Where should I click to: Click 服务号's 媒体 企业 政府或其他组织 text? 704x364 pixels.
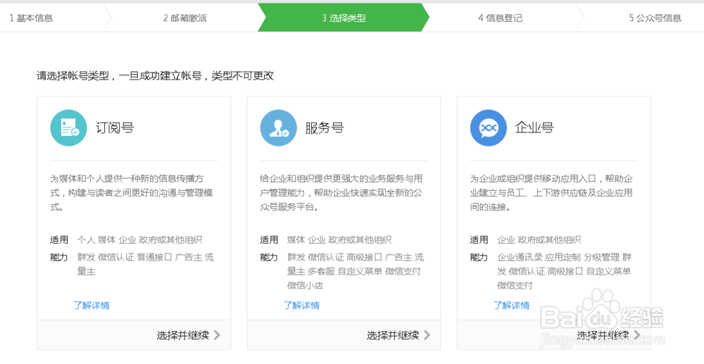coord(339,239)
